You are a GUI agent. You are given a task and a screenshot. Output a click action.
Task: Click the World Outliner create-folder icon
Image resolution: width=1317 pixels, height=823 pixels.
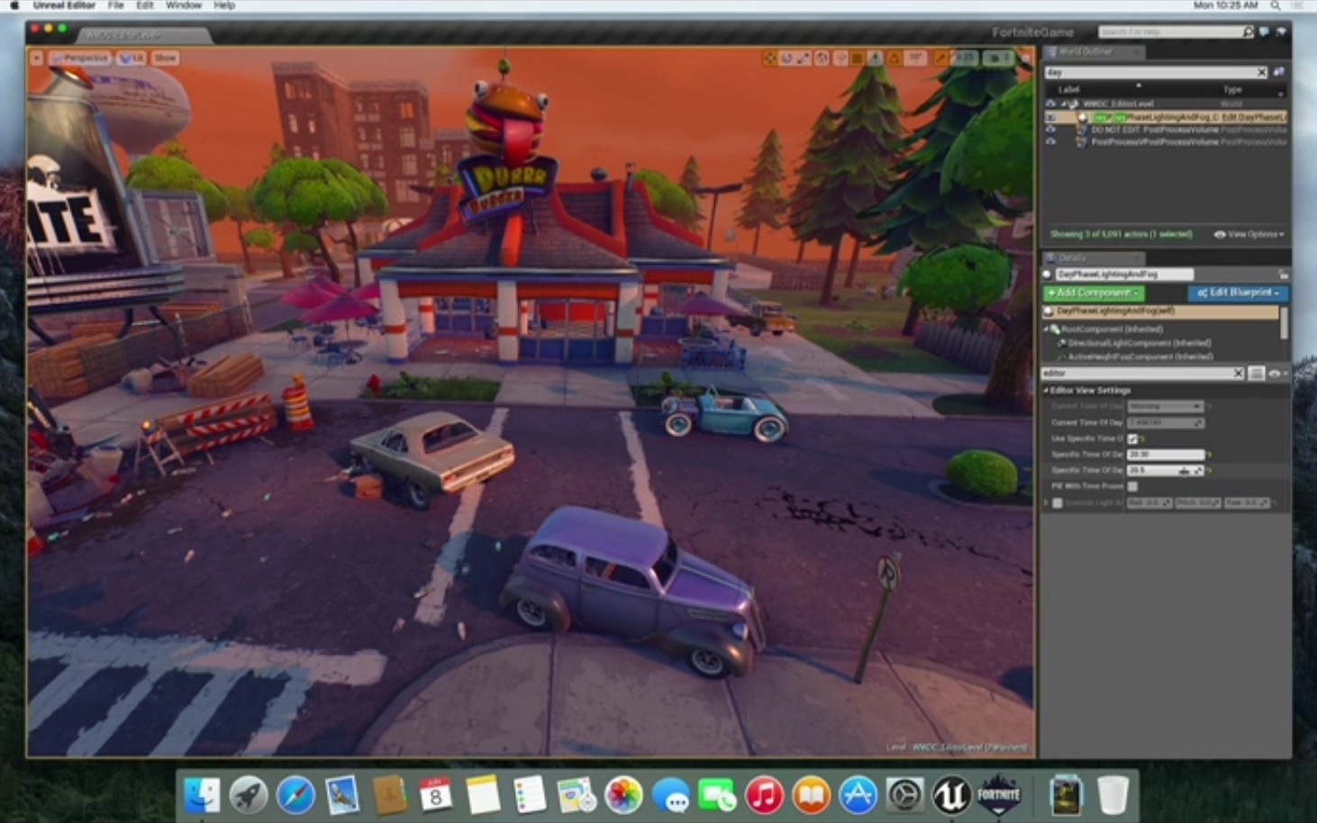1279,72
